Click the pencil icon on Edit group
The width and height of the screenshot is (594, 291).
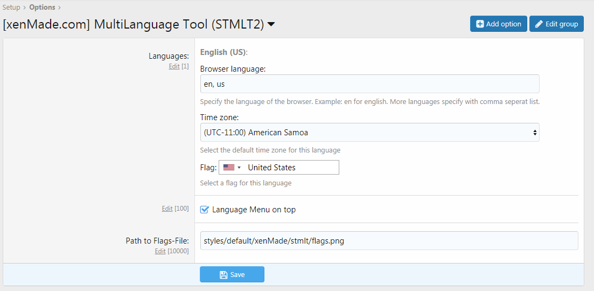[x=539, y=24]
